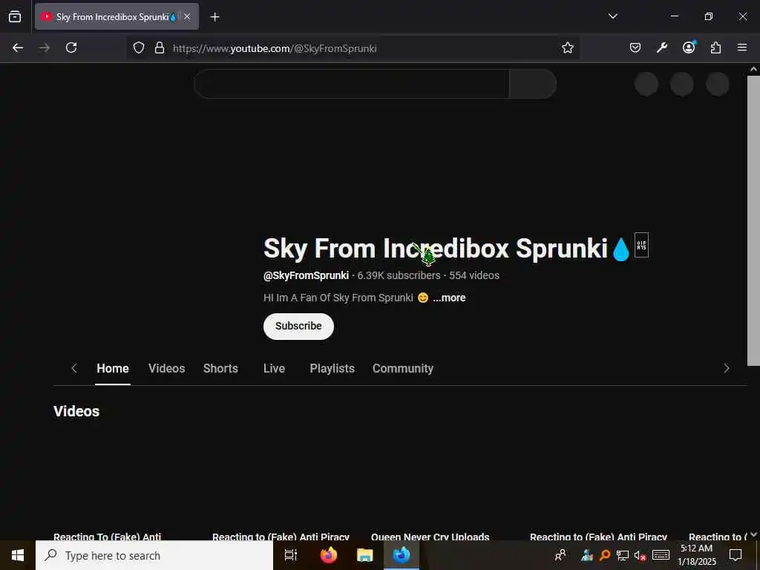The height and width of the screenshot is (570, 760).
Task: Show more tabs with right chevron
Action: (726, 368)
